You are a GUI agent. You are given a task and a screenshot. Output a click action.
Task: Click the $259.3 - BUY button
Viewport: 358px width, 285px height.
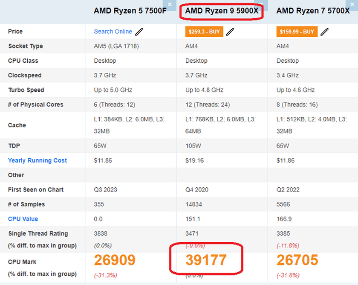tap(204, 32)
